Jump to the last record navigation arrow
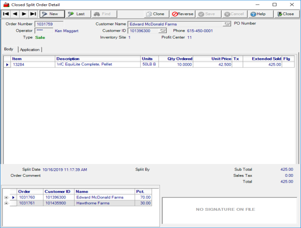 coord(33,14)
